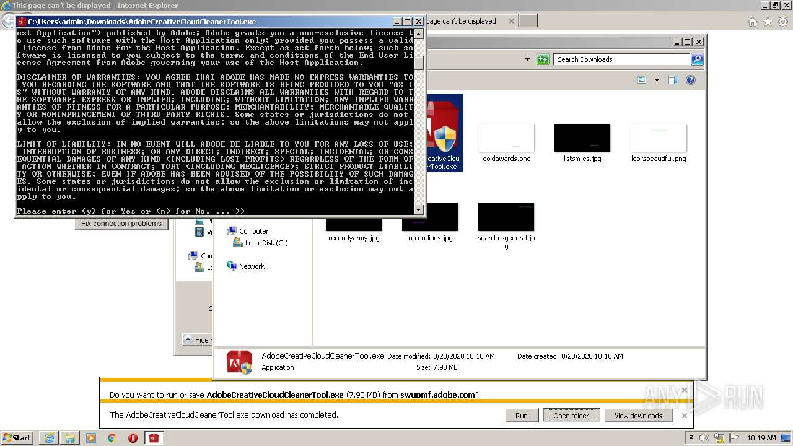This screenshot has width=793, height=446.
Task: Toggle the Explorer preview pane
Action: (673, 80)
